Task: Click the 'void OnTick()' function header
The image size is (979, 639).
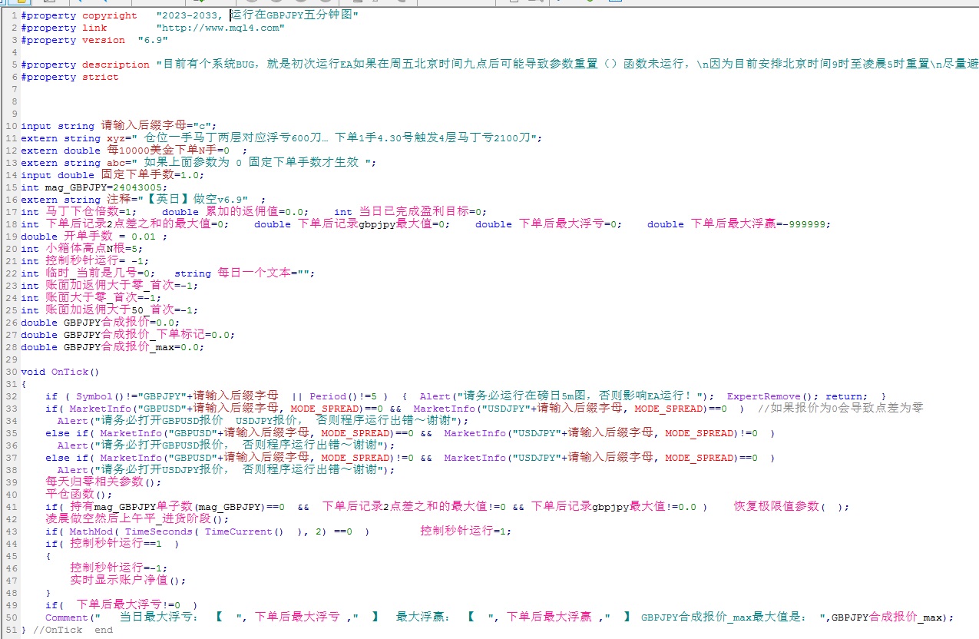Action: [x=61, y=372]
